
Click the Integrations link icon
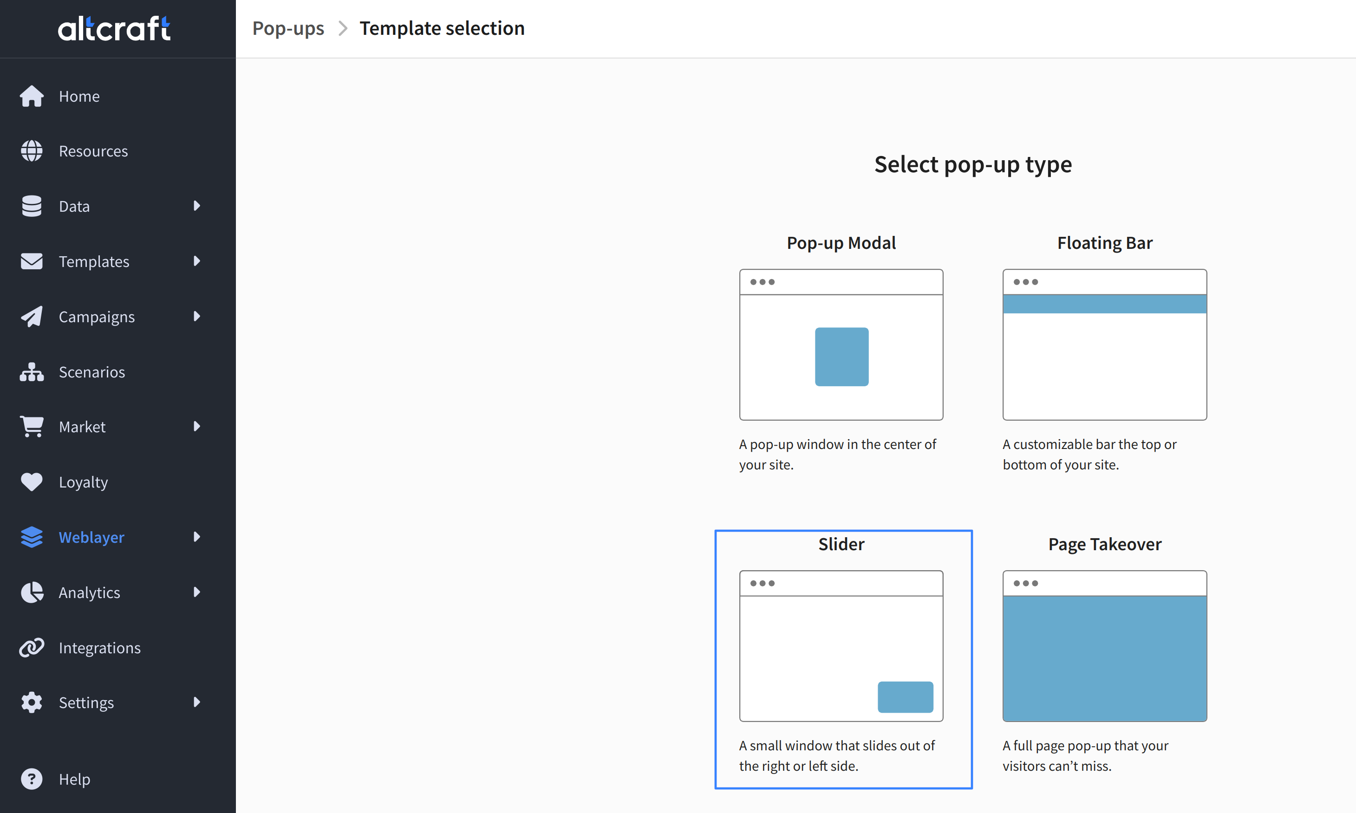coord(32,648)
